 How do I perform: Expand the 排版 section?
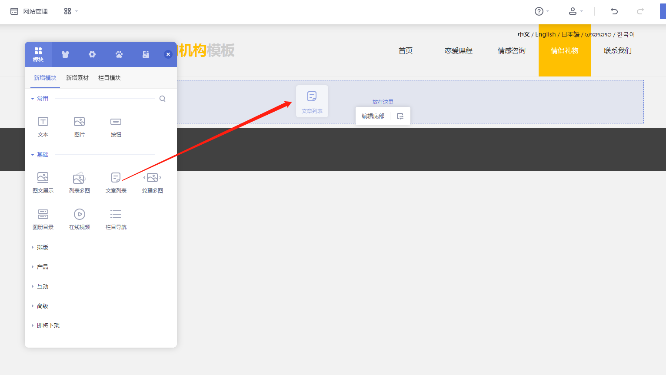(40, 247)
